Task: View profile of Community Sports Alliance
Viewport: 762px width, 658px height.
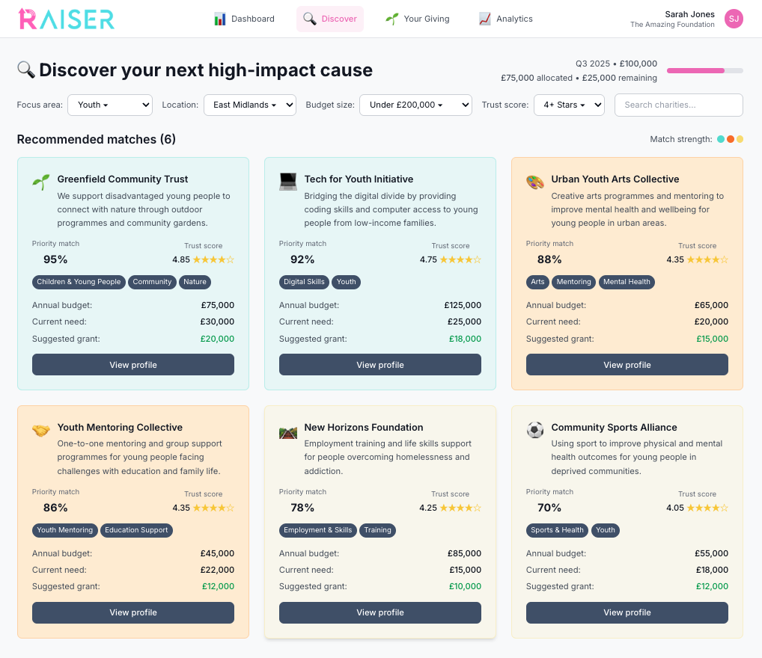Action: 627,613
